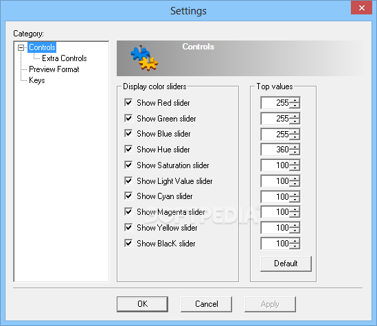Uncheck Show Yellow slider
Image resolution: width=377 pixels, height=326 pixels.
[x=128, y=227]
